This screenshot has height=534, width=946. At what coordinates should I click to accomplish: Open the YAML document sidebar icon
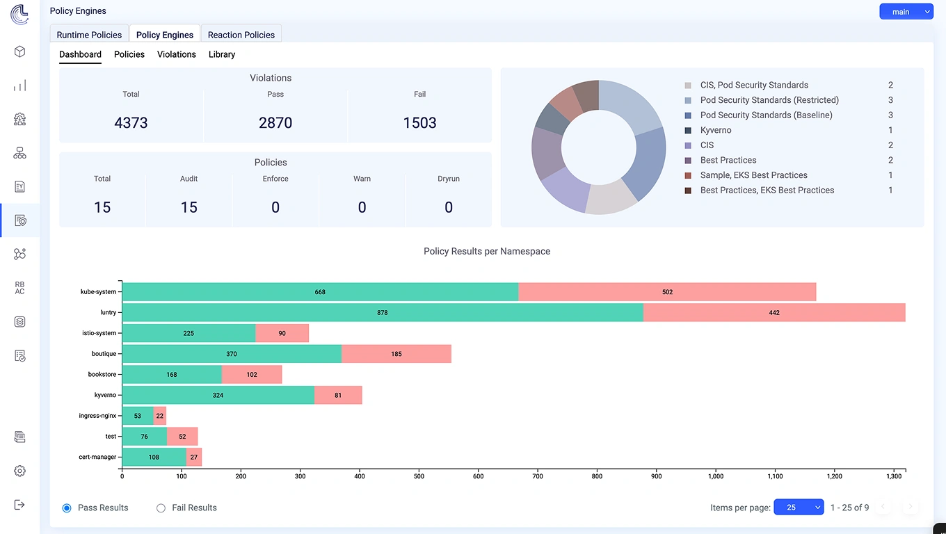tap(19, 186)
